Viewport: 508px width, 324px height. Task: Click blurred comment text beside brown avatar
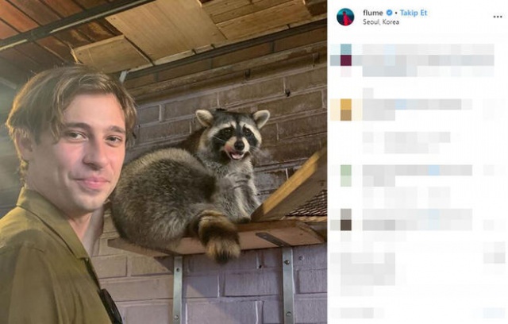tap(418, 220)
